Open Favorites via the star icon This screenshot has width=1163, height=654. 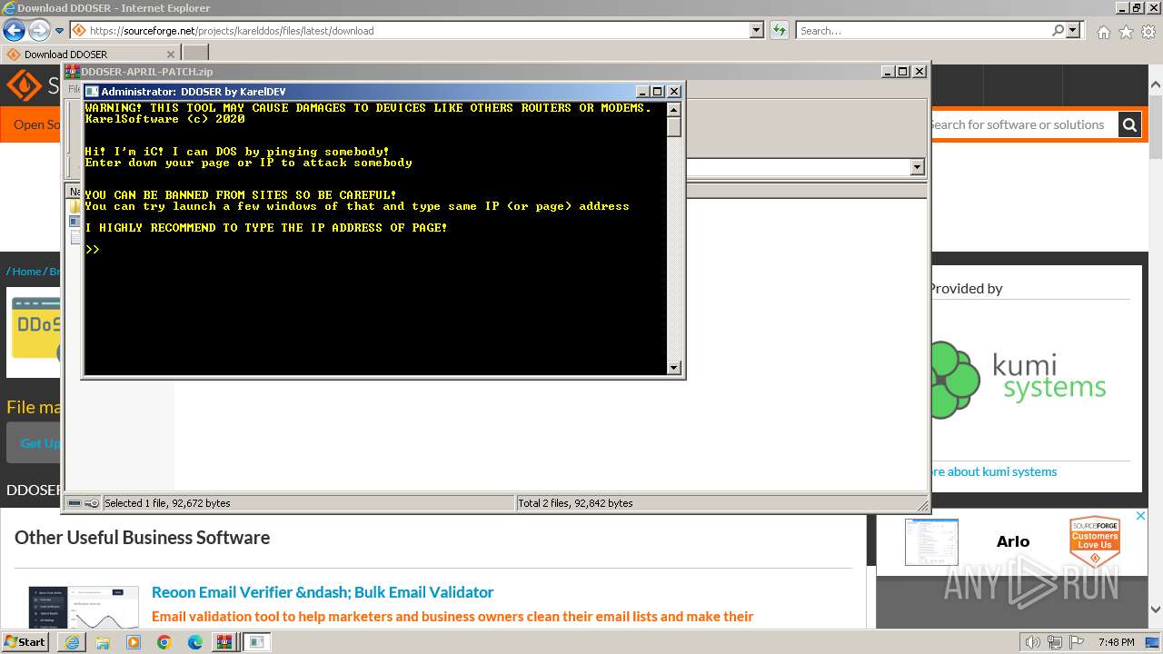[1126, 32]
